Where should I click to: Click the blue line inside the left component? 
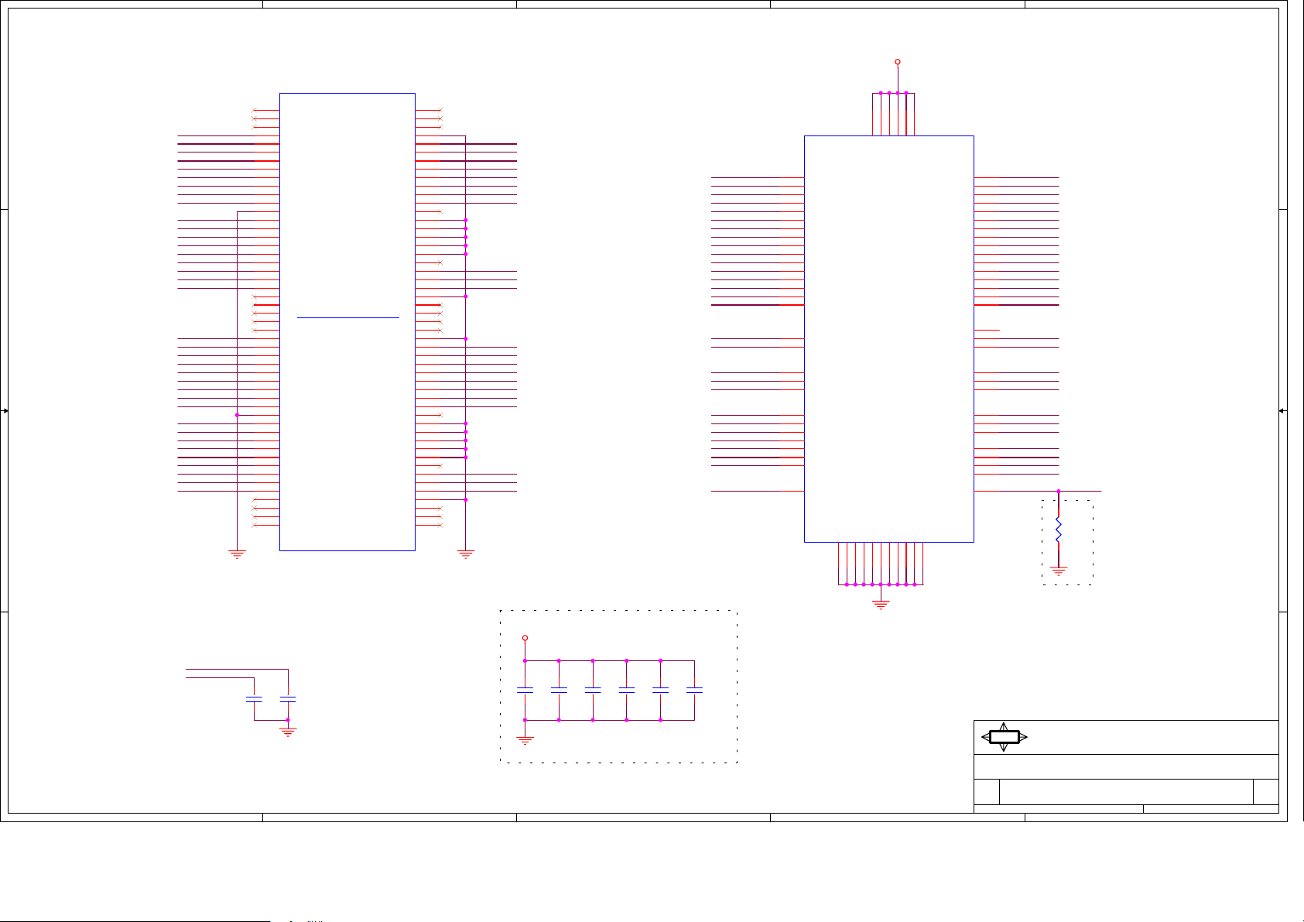pyautogui.click(x=348, y=317)
